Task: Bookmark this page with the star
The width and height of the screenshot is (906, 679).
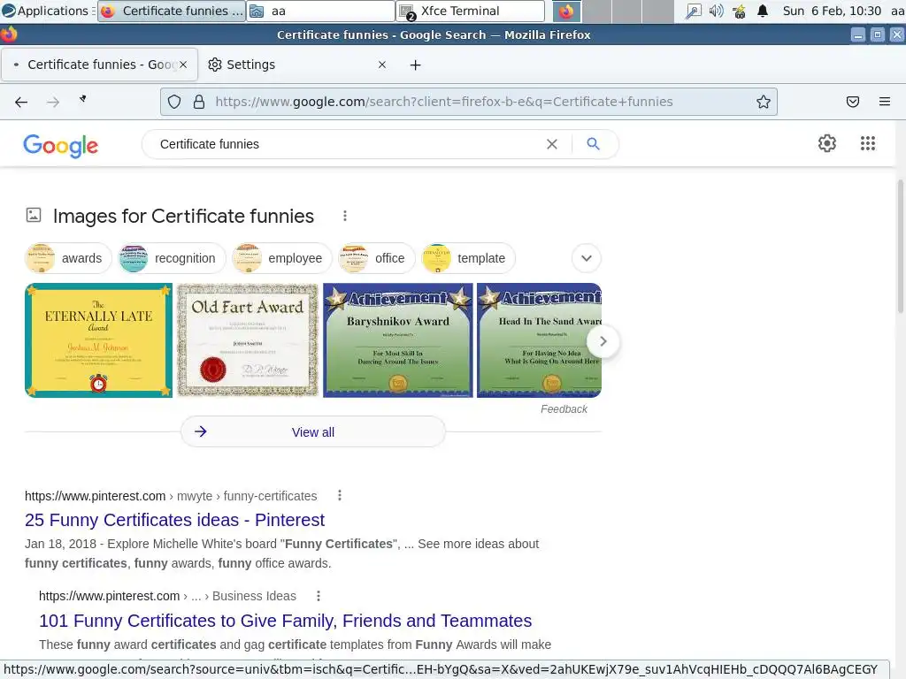Action: pyautogui.click(x=764, y=103)
